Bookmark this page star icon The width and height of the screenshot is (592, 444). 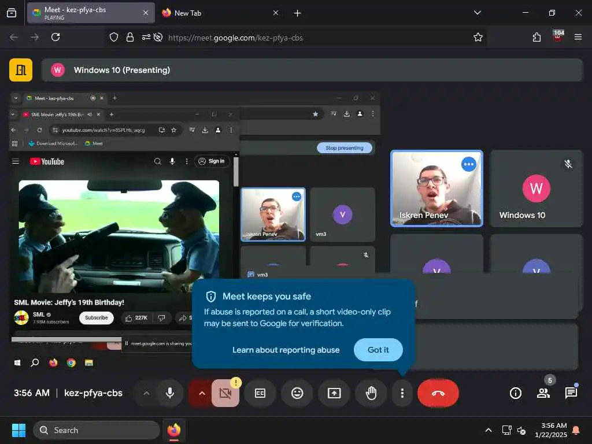click(478, 37)
